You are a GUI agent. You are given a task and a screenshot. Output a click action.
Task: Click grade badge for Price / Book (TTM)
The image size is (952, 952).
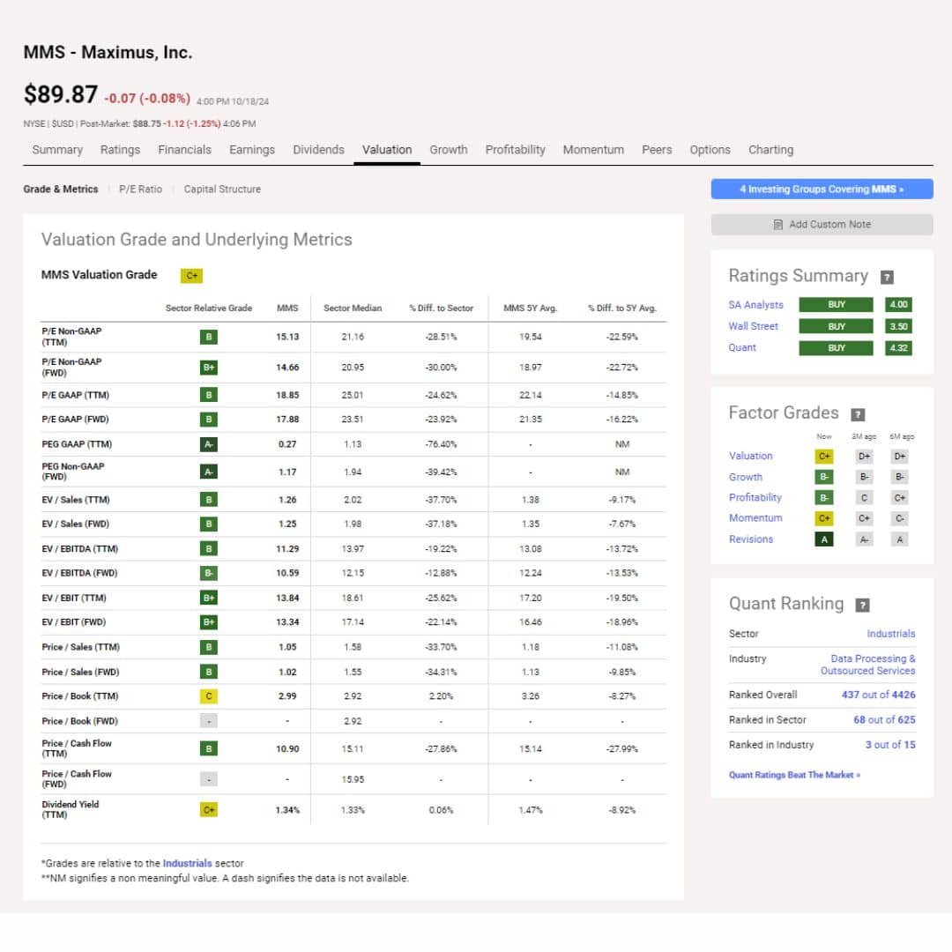208,696
